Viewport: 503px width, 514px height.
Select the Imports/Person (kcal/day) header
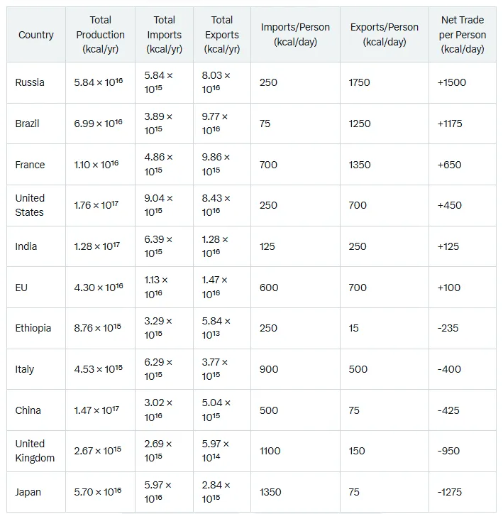[295, 34]
